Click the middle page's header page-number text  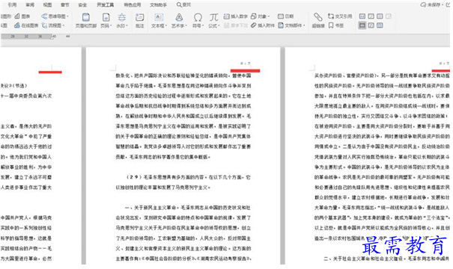(x=246, y=64)
